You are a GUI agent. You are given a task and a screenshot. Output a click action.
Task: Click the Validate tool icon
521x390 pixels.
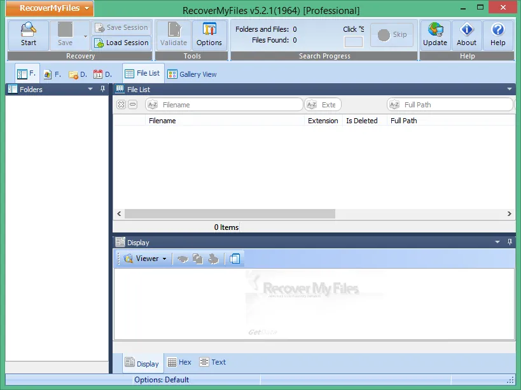pyautogui.click(x=174, y=35)
